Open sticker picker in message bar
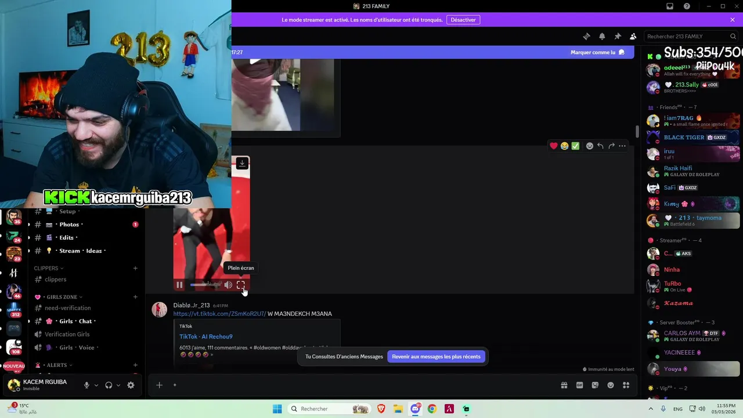743x418 pixels. [x=595, y=385]
